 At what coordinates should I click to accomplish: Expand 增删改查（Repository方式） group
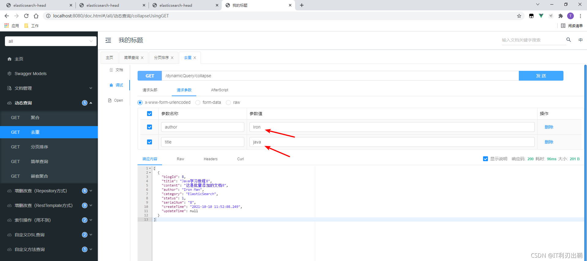tap(91, 191)
